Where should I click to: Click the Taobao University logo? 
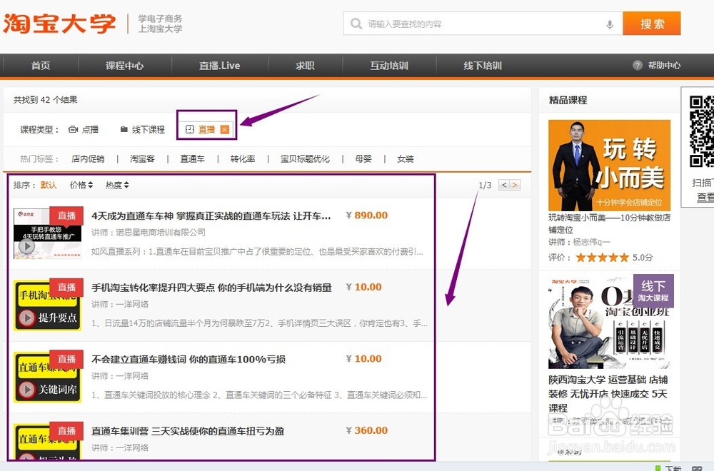tap(59, 24)
